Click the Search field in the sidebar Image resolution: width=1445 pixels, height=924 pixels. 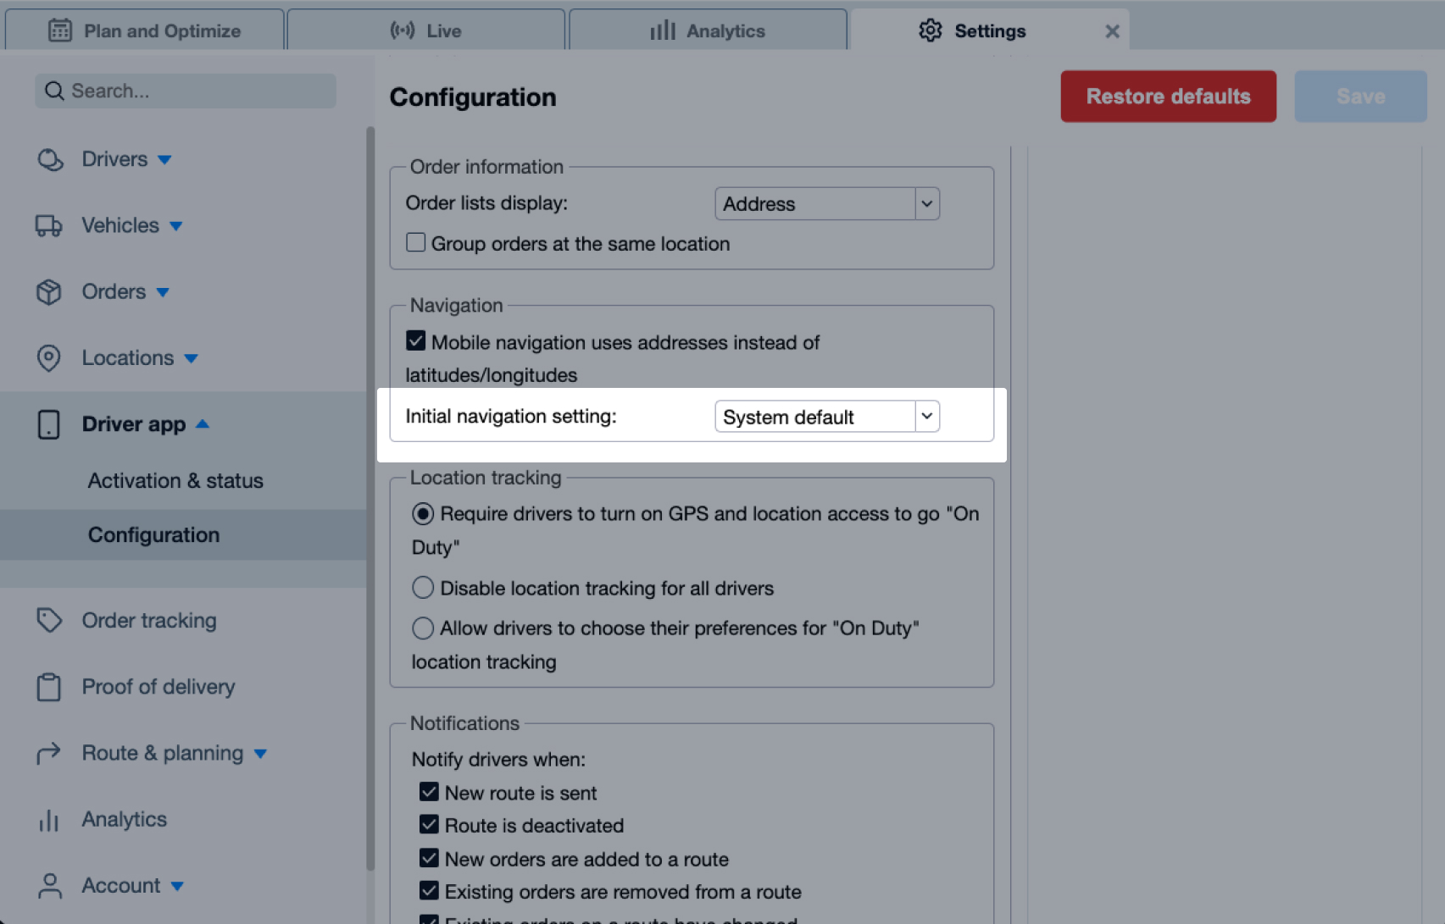[185, 90]
